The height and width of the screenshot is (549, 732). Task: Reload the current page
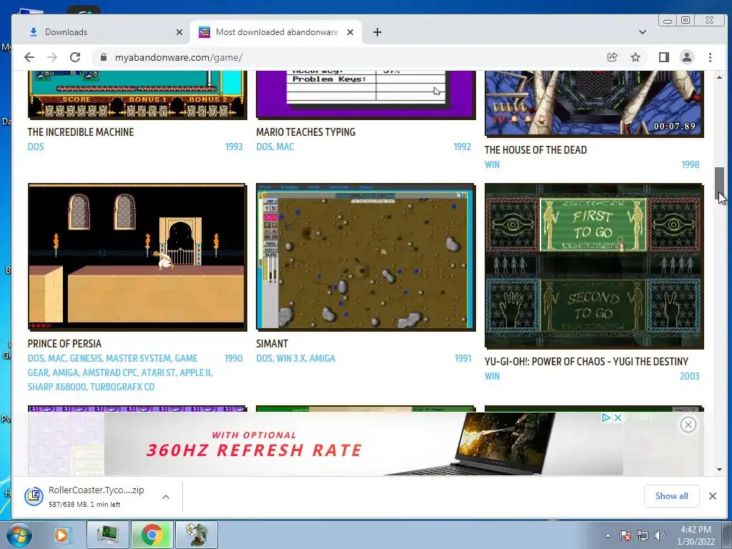click(x=74, y=57)
